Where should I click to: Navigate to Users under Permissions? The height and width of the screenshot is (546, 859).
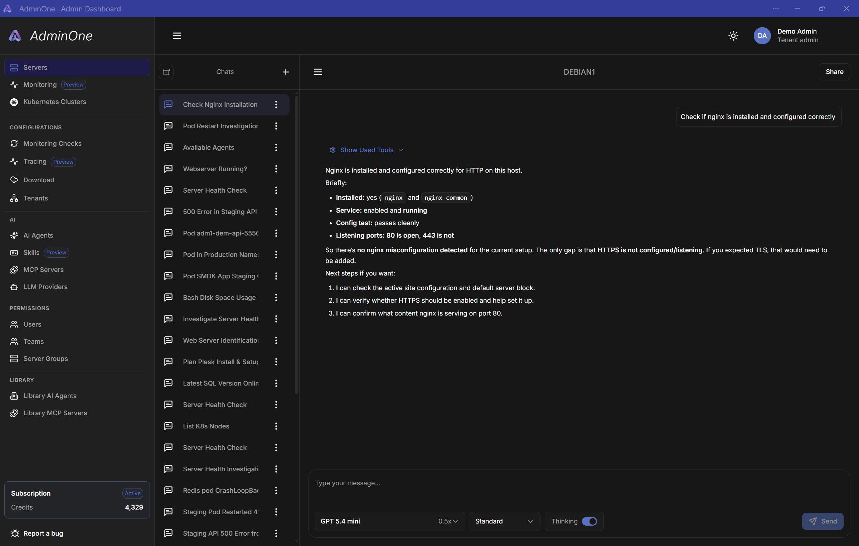[x=32, y=324]
